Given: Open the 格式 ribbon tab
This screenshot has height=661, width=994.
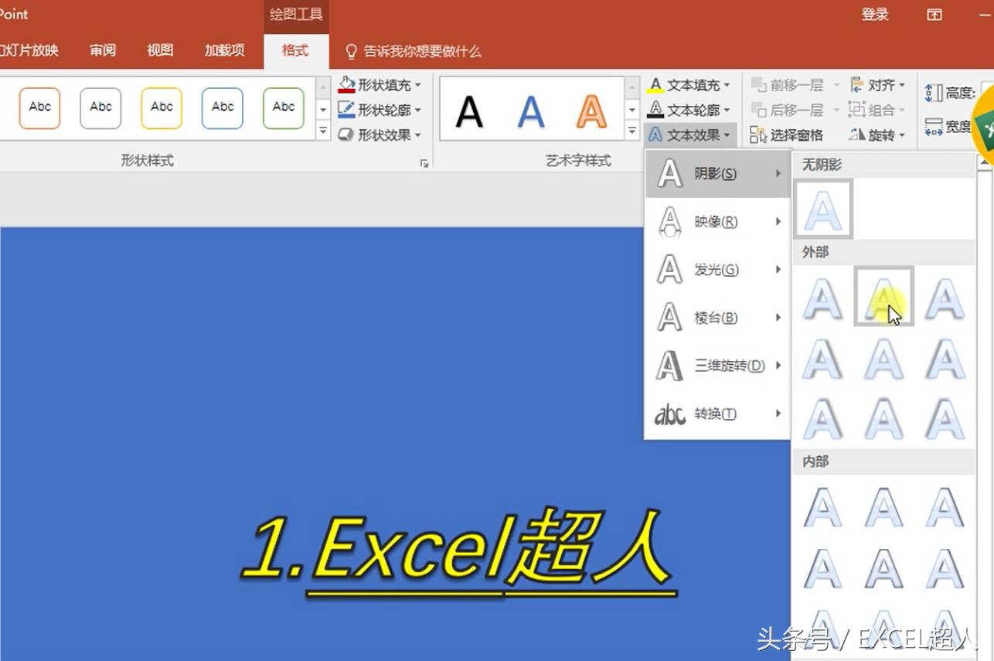Looking at the screenshot, I should click(295, 51).
